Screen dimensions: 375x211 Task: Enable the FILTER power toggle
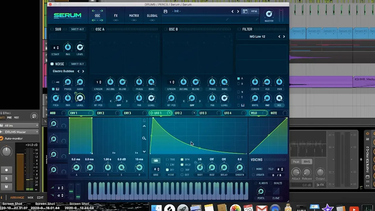coord(239,29)
